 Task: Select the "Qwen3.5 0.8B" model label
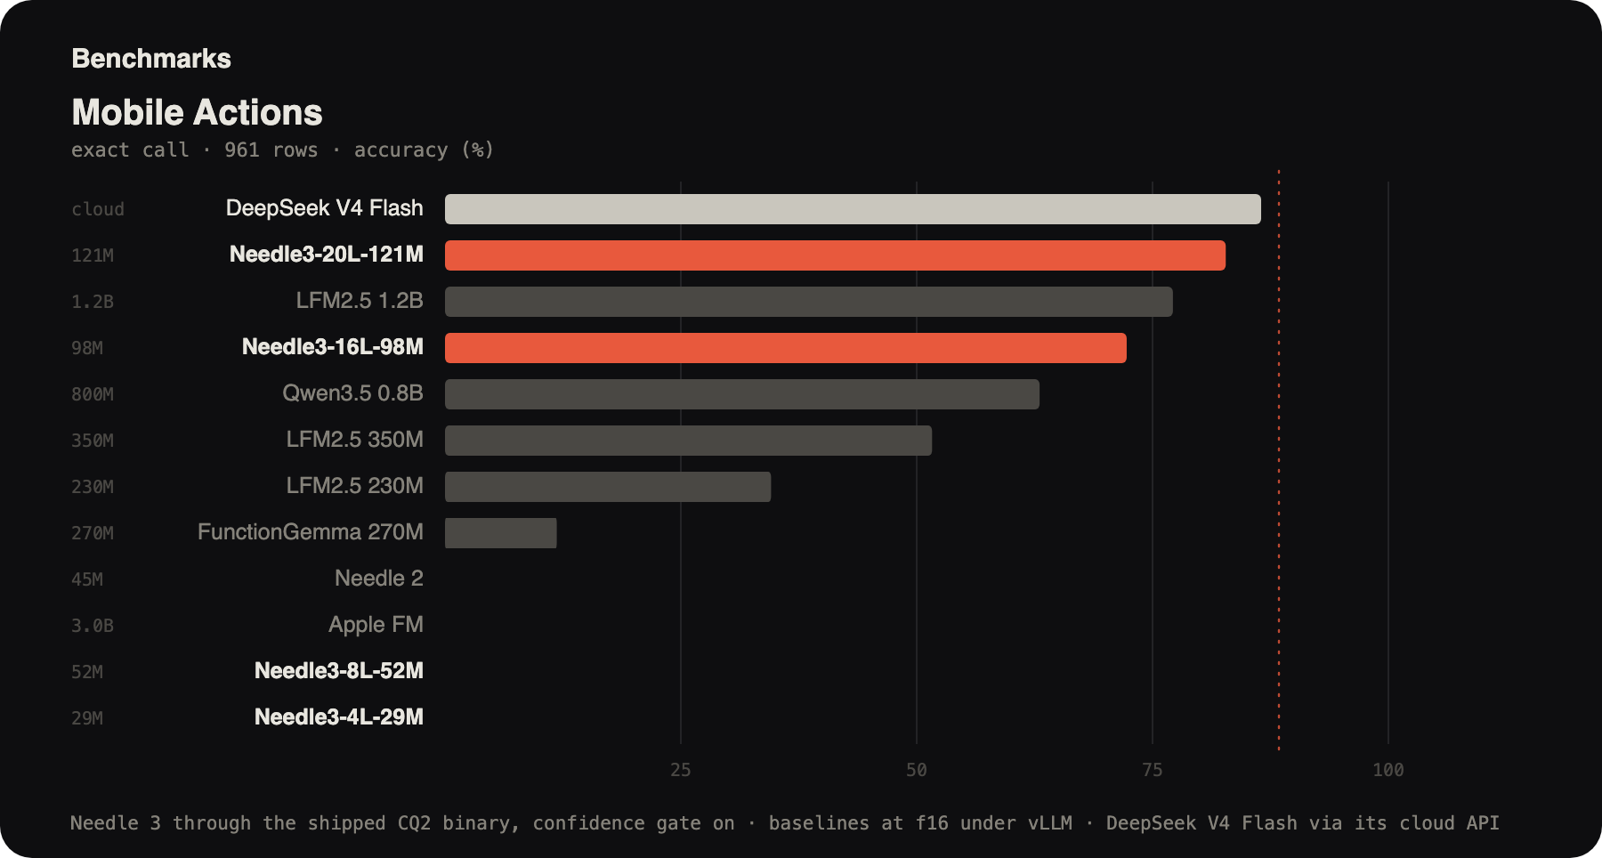(x=352, y=393)
